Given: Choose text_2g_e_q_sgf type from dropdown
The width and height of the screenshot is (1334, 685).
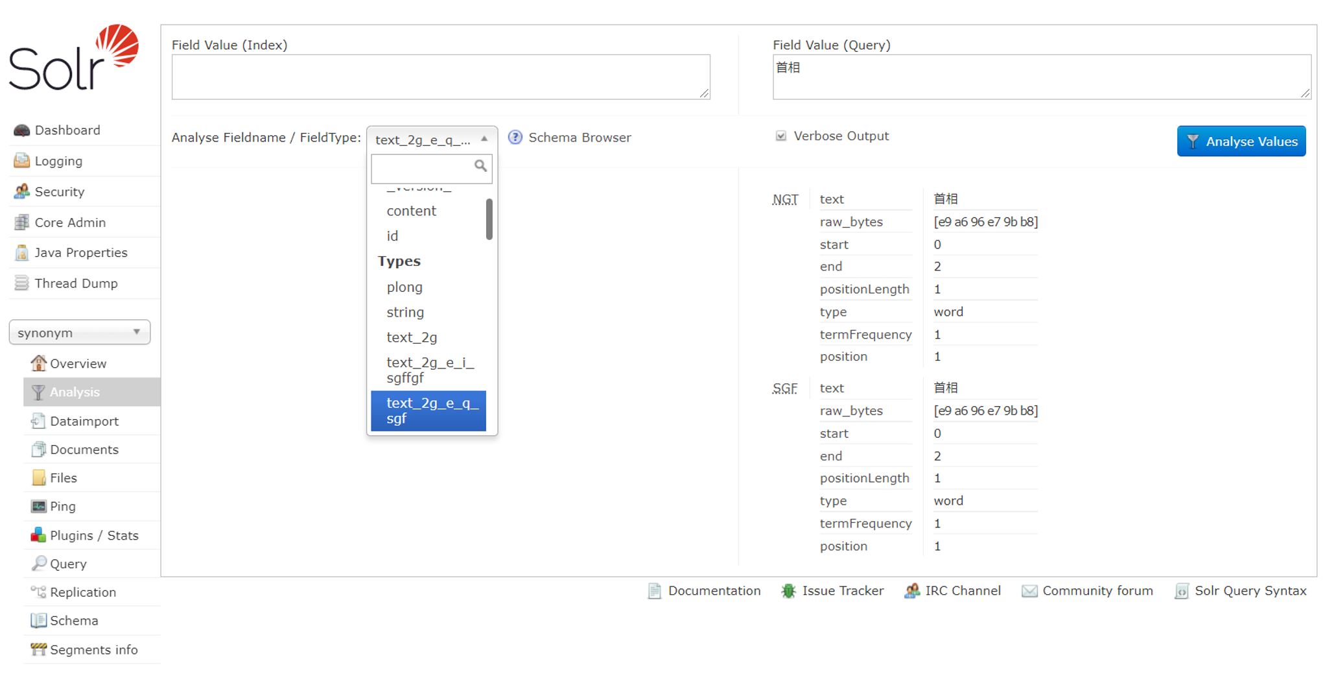Looking at the screenshot, I should click(428, 411).
